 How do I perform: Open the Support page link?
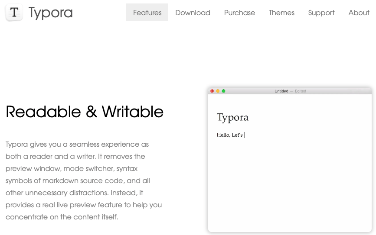(321, 13)
